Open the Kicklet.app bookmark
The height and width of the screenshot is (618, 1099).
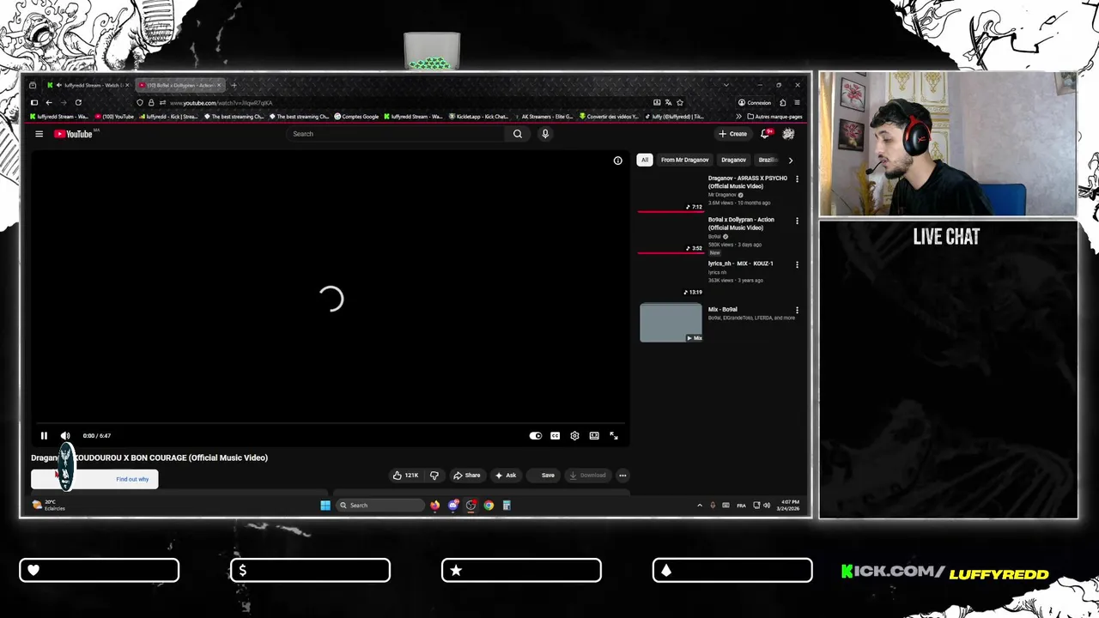pos(478,117)
